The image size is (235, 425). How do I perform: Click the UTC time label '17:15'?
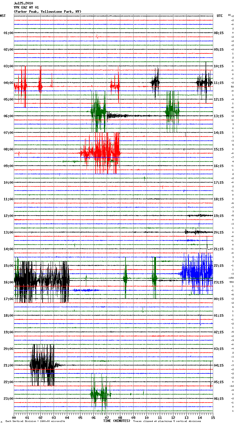[219, 183]
